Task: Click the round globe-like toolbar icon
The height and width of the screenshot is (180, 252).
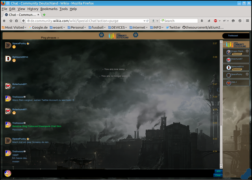Action: point(240,21)
